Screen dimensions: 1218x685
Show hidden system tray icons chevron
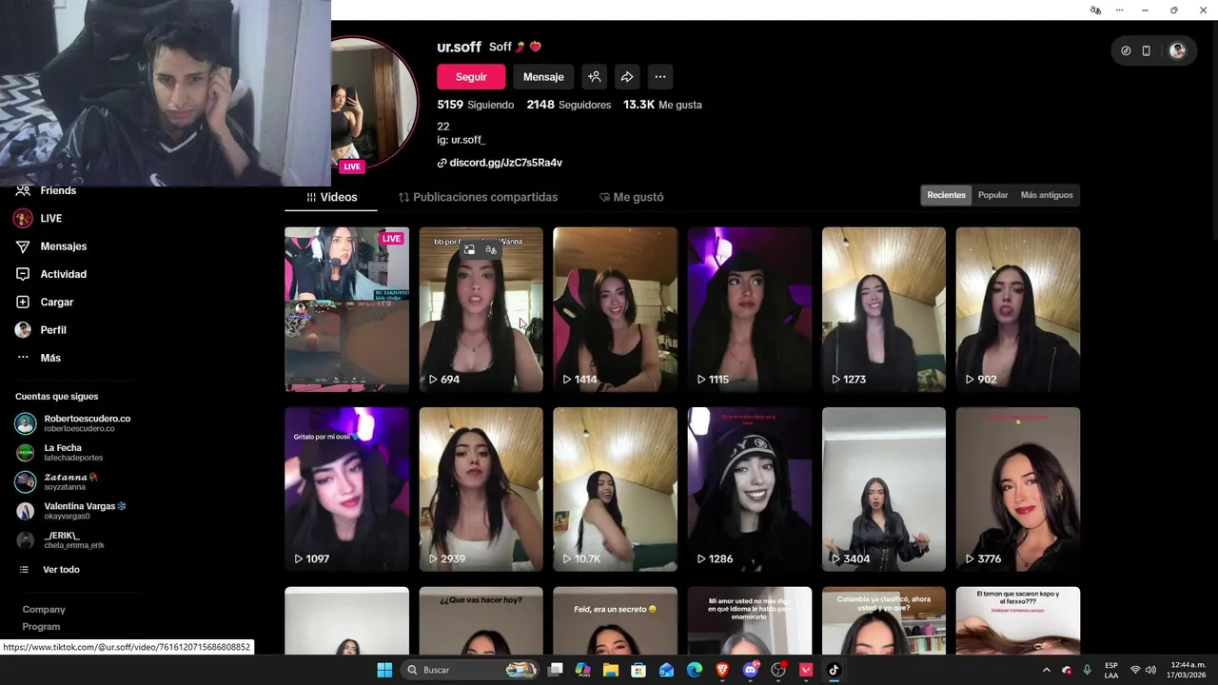coord(1047,670)
